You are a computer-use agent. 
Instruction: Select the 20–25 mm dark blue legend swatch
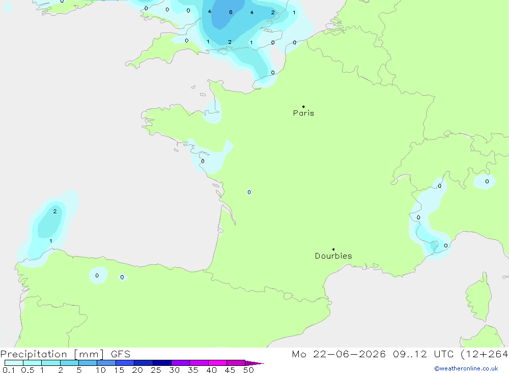pyautogui.click(x=143, y=363)
